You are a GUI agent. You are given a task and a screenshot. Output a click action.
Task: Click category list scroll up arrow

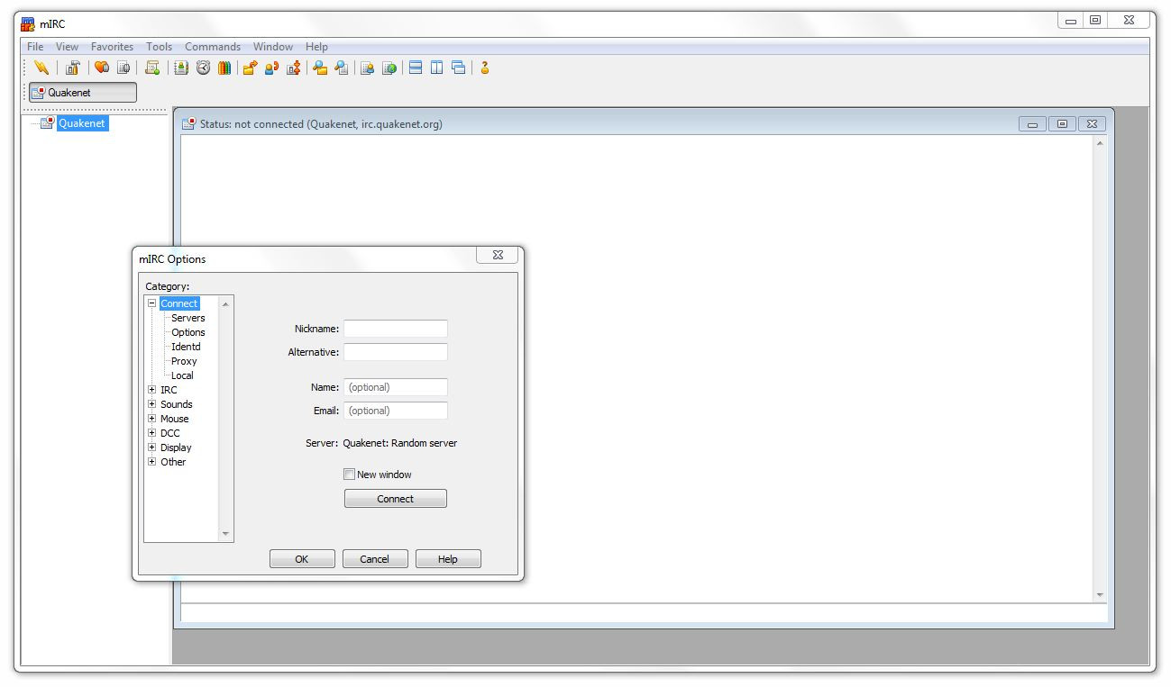[225, 304]
